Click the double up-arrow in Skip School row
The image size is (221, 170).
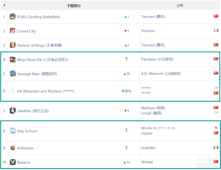point(126,130)
